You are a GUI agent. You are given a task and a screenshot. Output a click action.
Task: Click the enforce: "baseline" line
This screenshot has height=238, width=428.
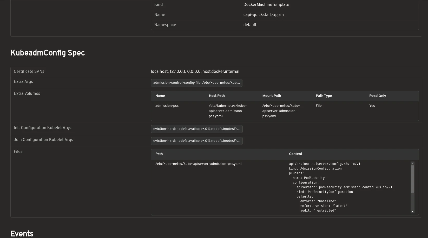(318, 201)
